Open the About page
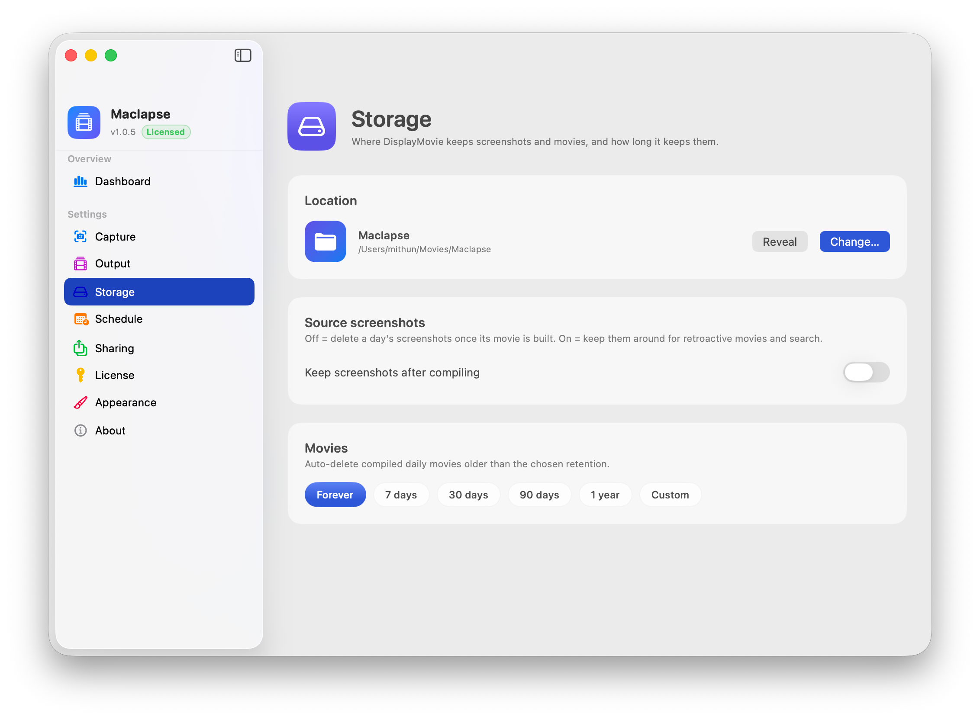Image resolution: width=980 pixels, height=720 pixels. (159, 431)
